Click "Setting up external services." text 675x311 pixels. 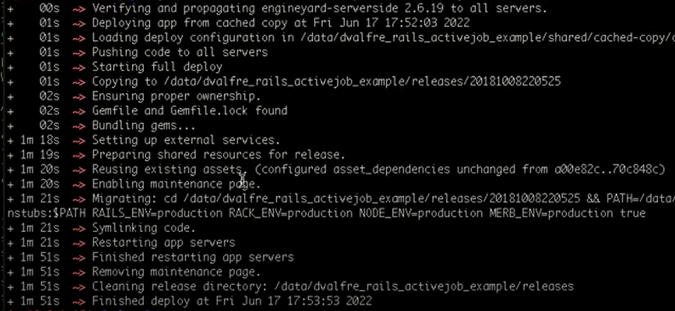point(186,140)
